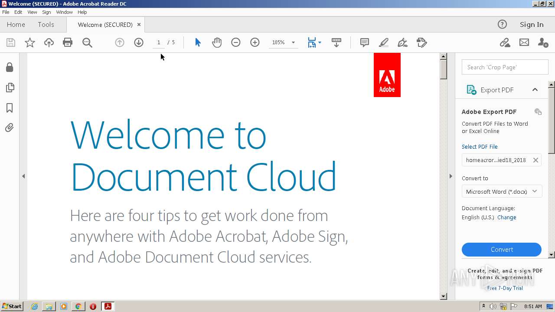Click the copy icon beside Adobe Export PDF
The height and width of the screenshot is (312, 555).
pyautogui.click(x=538, y=112)
